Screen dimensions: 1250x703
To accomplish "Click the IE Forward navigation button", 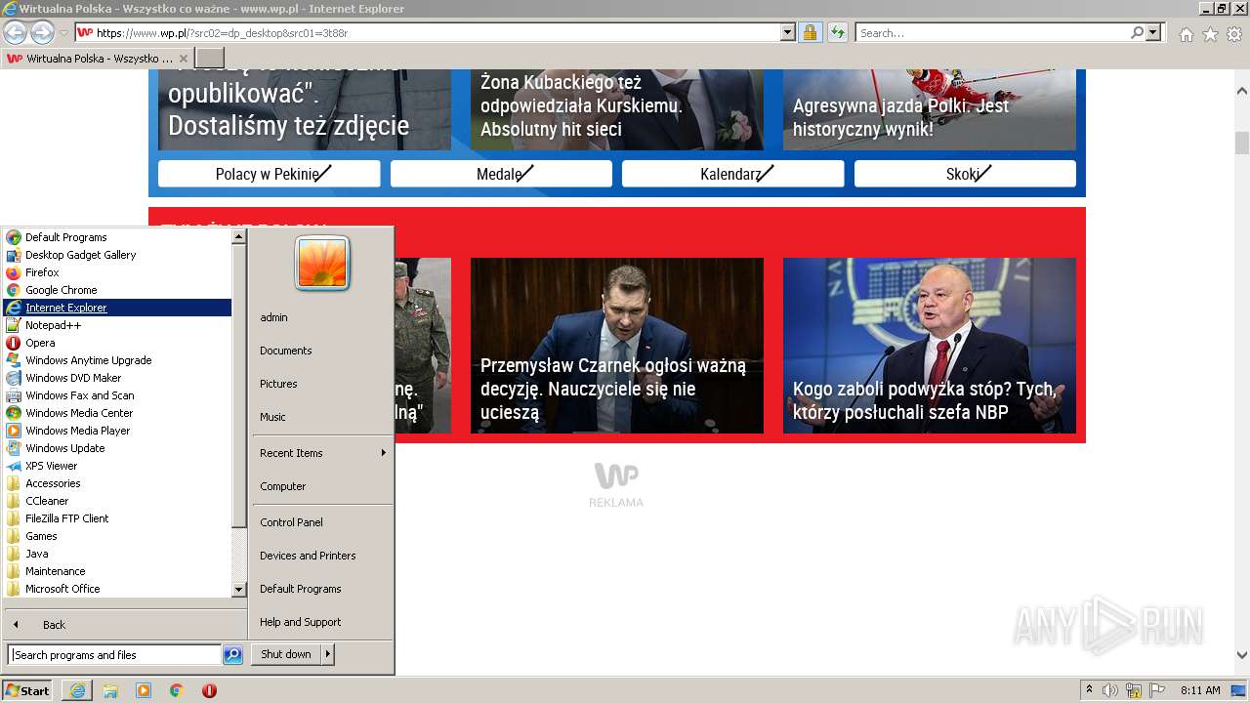I will 42,32.
